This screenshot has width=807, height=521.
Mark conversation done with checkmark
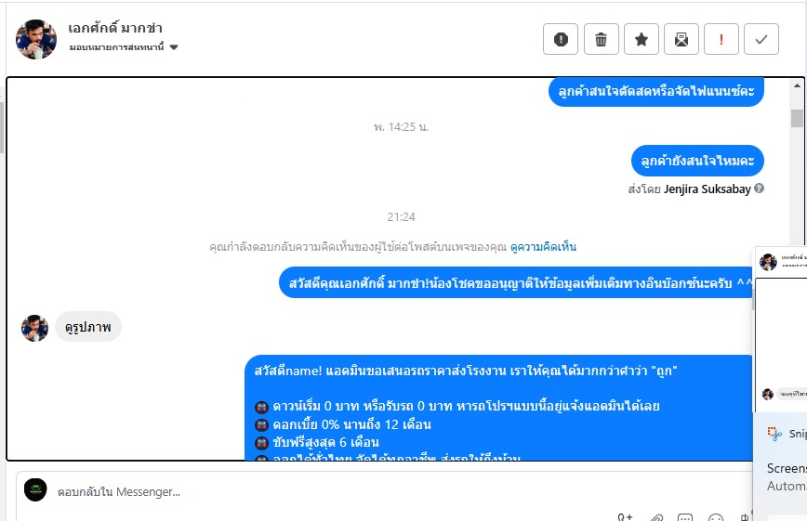761,39
